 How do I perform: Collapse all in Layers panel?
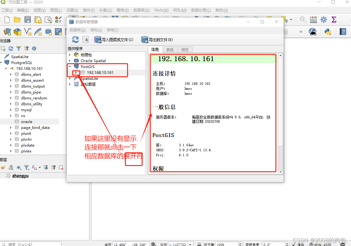pyautogui.click(x=53, y=167)
